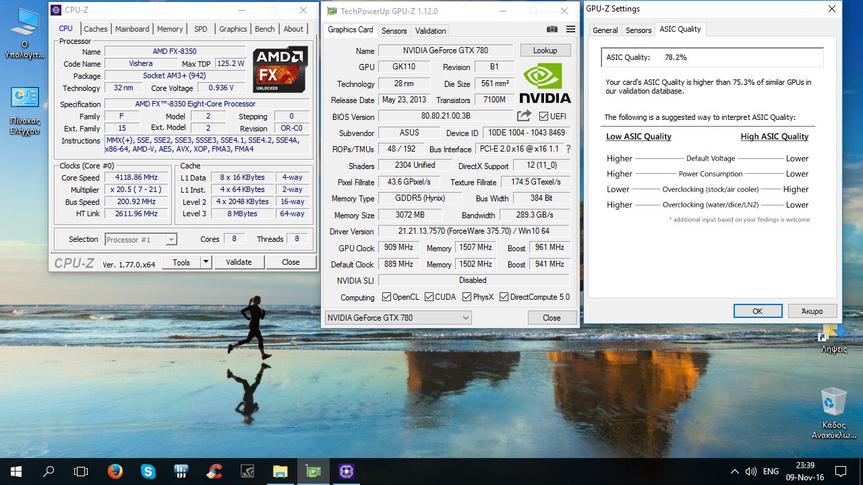Open the GPU-Z hamburger menu

(x=570, y=30)
